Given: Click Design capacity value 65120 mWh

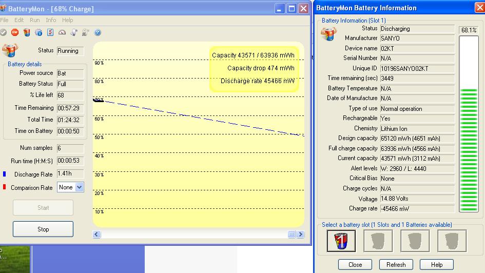Looking at the screenshot, I should 417,139.
